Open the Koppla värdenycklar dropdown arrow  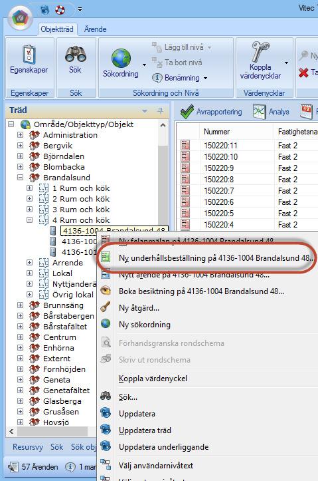click(x=287, y=63)
